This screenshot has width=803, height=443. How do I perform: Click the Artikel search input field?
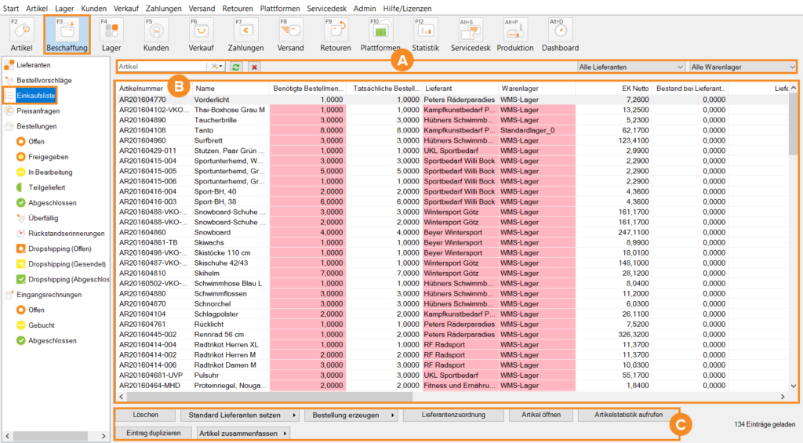point(161,67)
